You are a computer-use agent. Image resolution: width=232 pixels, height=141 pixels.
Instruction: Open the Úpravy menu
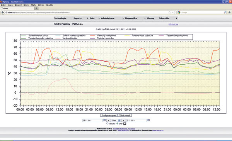click(x=10, y=5)
